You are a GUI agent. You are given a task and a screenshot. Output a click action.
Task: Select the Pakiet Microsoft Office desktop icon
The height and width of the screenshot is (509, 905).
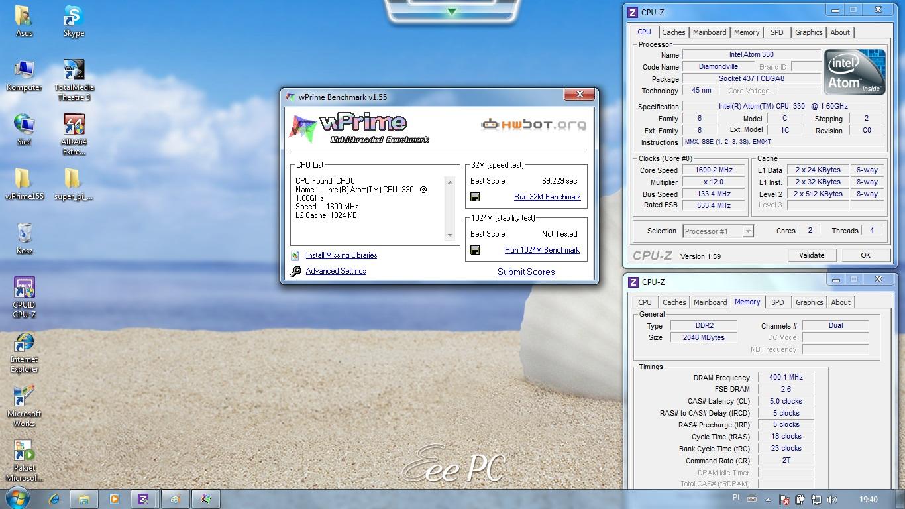(x=24, y=461)
